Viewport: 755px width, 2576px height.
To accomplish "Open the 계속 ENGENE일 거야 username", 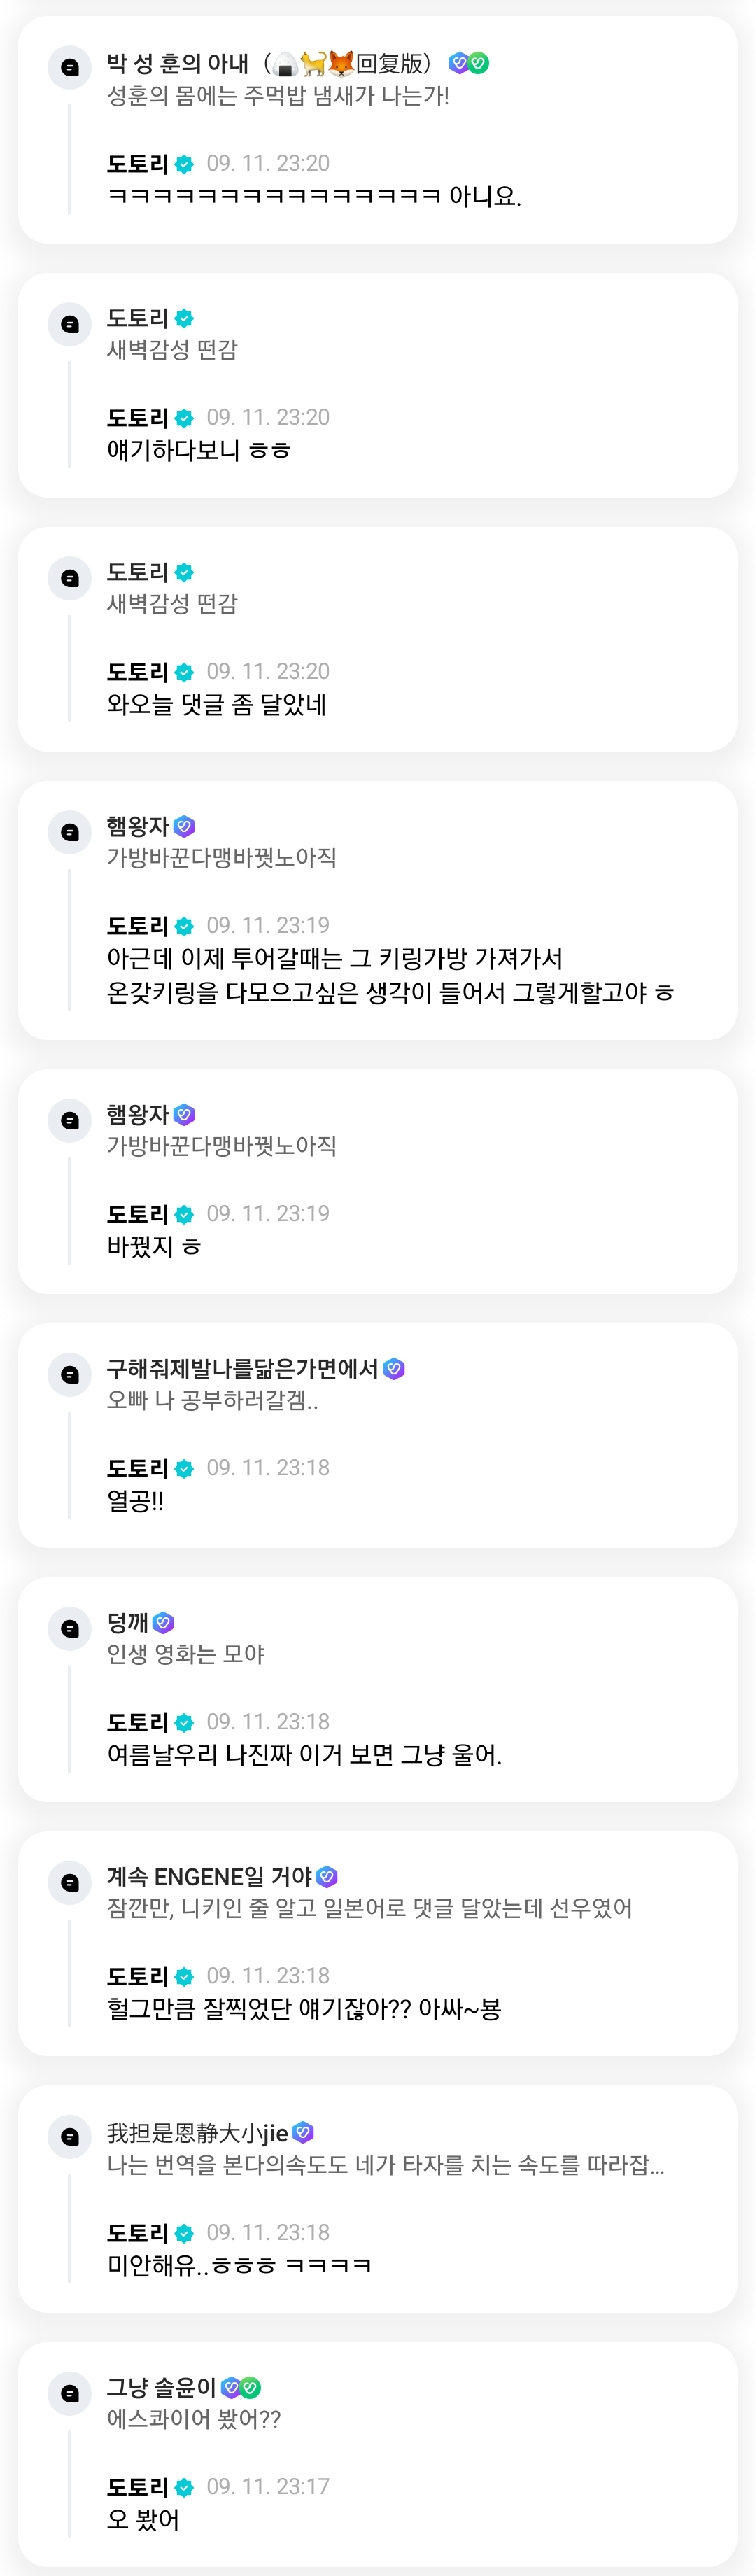I will point(209,1876).
